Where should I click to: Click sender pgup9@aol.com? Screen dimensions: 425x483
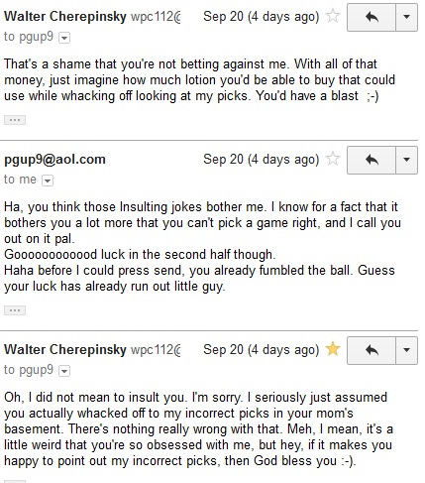pyautogui.click(x=54, y=160)
